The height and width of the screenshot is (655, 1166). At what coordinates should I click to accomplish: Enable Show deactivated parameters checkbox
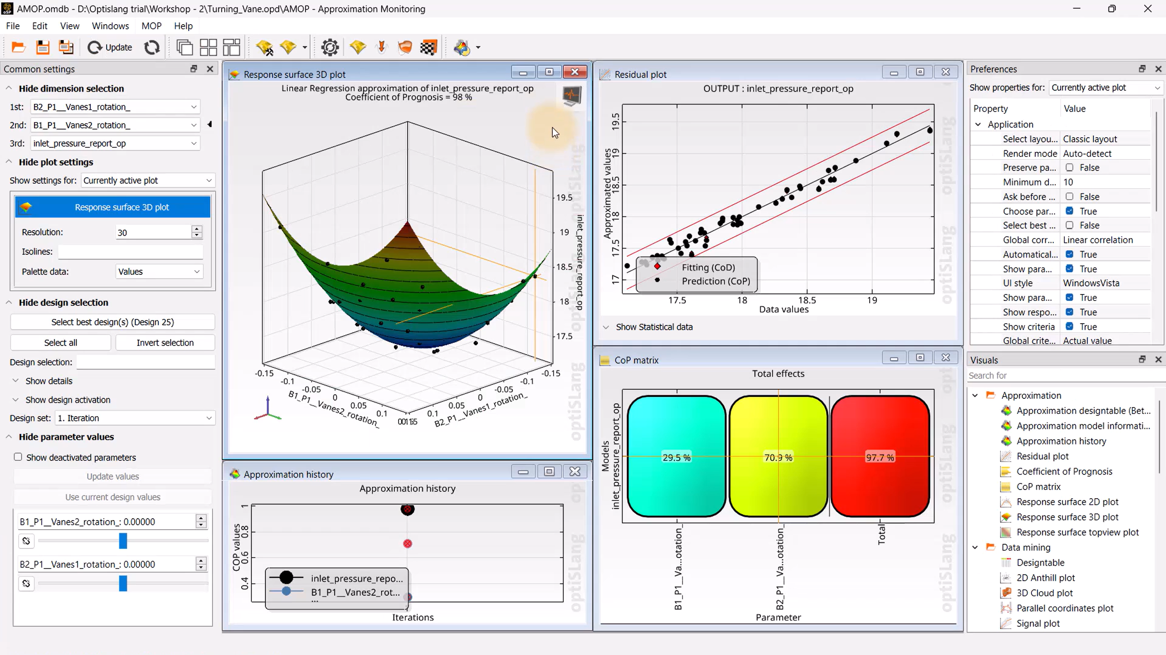pyautogui.click(x=18, y=457)
